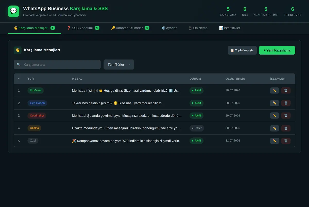The image size is (309, 207).
Task: Click the İŞLEMLER column header
Action: click(278, 79)
